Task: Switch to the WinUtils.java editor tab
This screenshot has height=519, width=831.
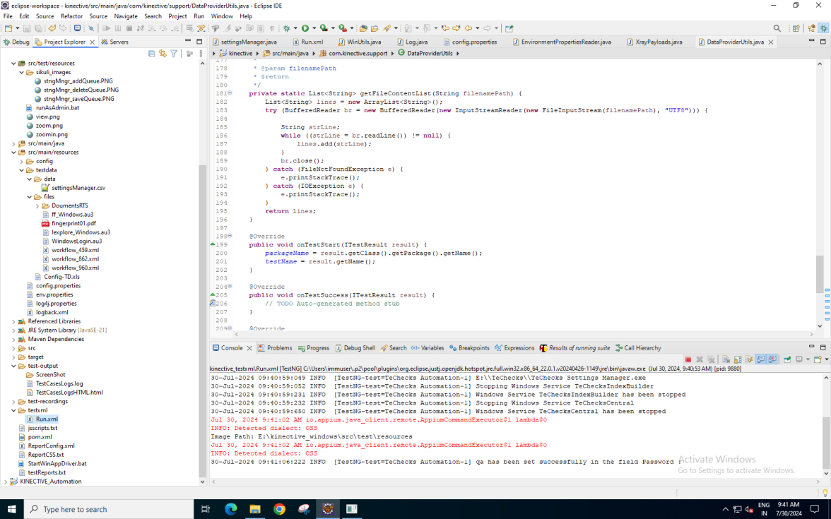Action: click(365, 42)
